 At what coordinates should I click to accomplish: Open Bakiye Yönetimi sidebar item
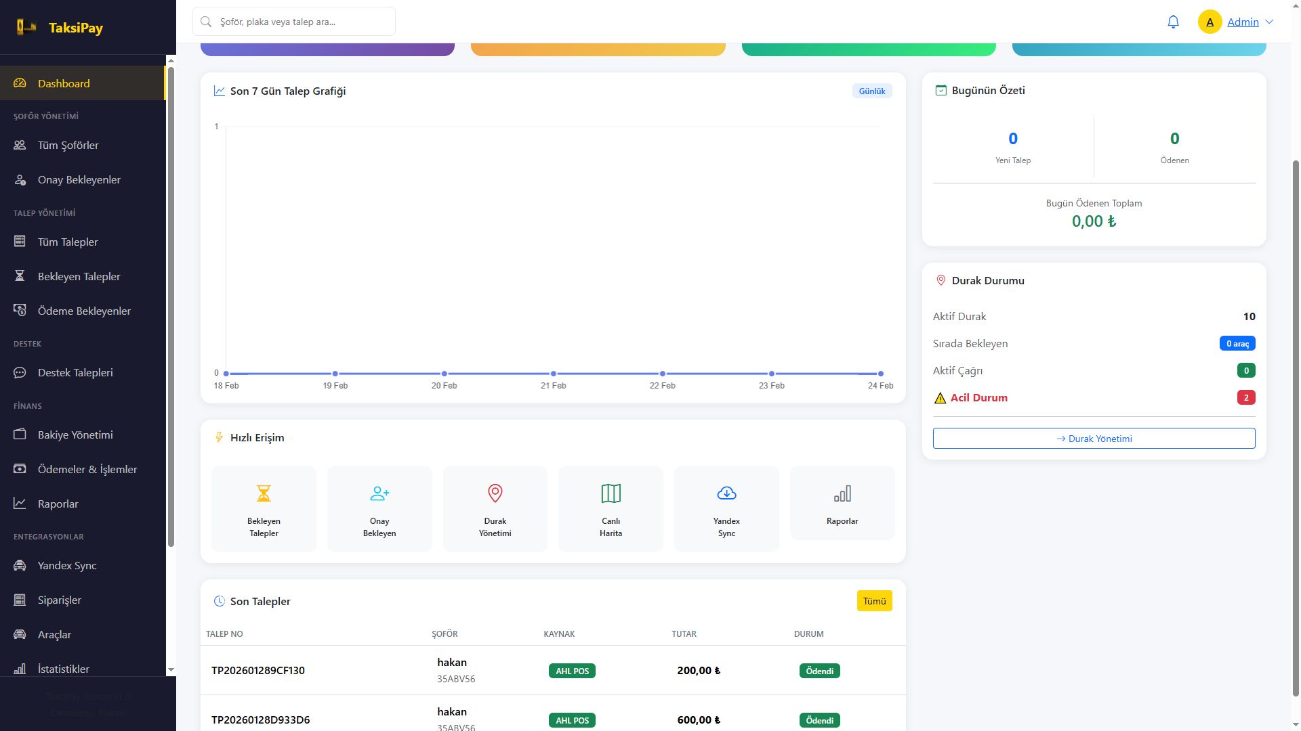75,435
